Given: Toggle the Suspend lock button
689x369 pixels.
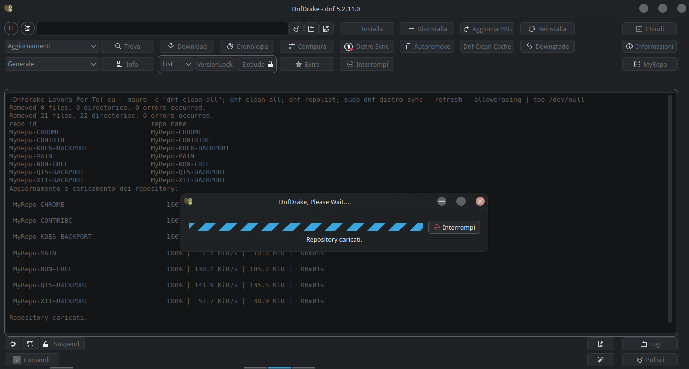Looking at the screenshot, I should click(62, 344).
